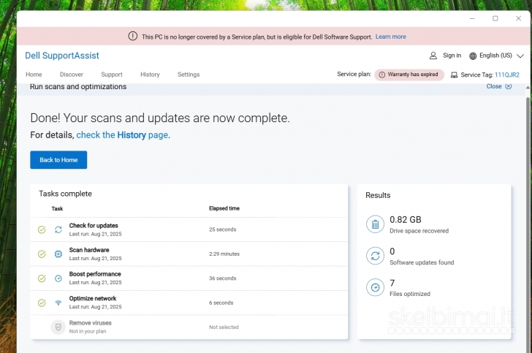
Task: Click the Back to Home button
Action: [58, 160]
